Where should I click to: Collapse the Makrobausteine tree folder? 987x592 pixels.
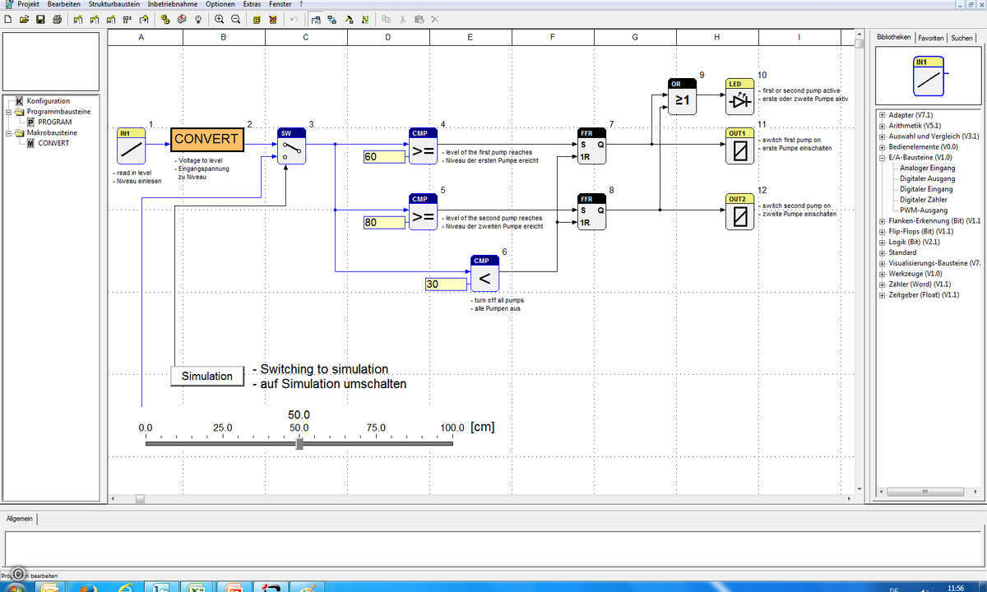(8, 133)
